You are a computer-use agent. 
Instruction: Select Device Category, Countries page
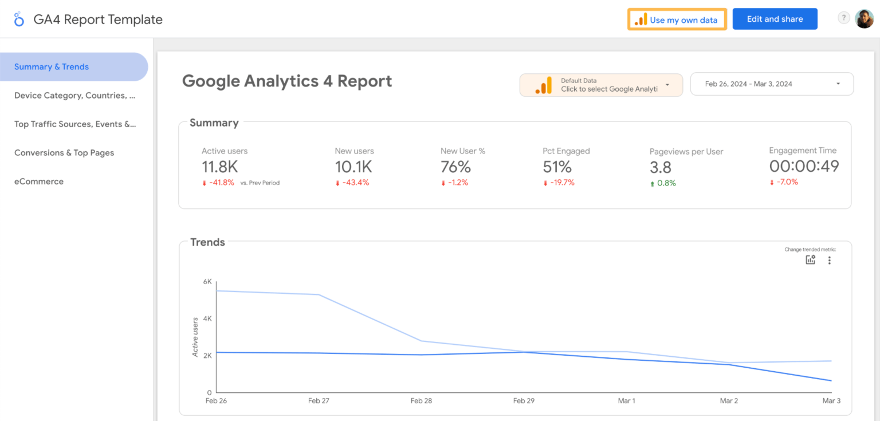[x=74, y=95]
